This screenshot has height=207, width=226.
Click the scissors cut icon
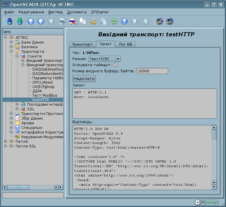93,21
